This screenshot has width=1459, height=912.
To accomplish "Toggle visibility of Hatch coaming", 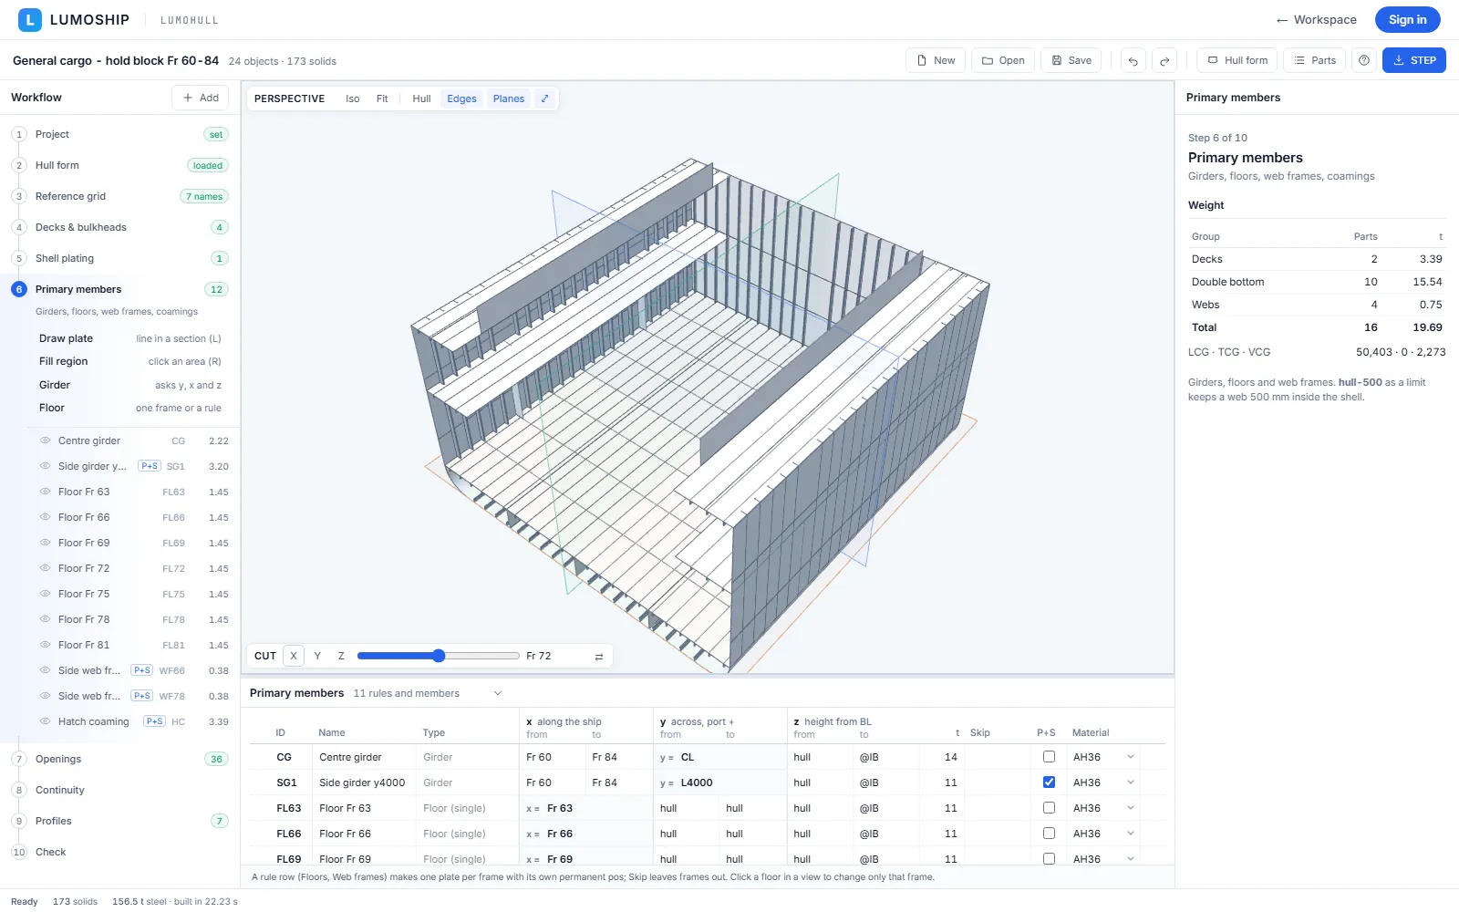I will [x=45, y=721].
